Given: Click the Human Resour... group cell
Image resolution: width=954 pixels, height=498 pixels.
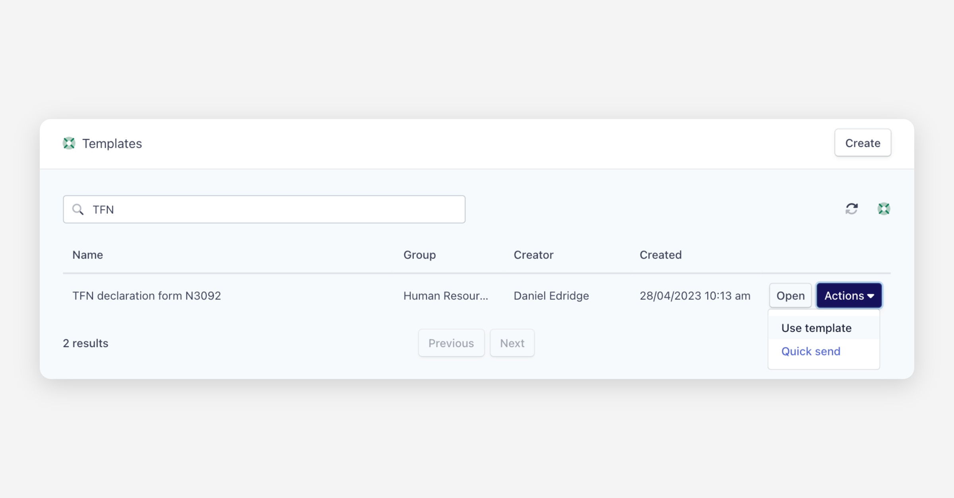Looking at the screenshot, I should 446,296.
